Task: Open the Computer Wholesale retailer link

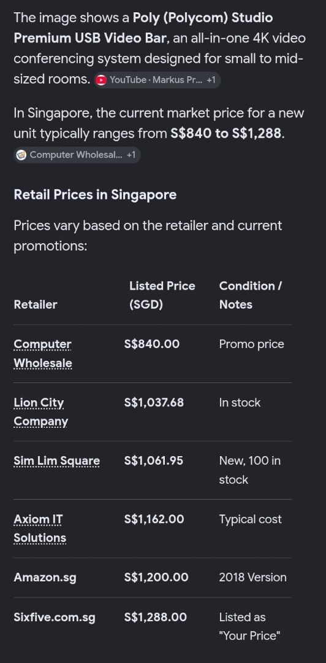Action: point(43,354)
